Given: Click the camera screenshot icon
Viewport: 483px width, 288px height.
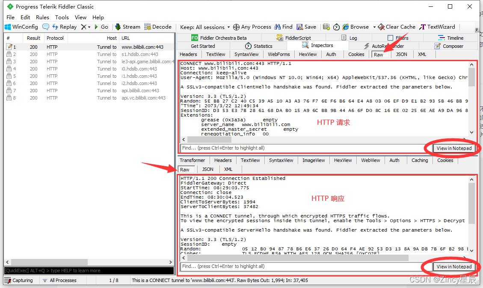Looking at the screenshot, I should point(326,27).
